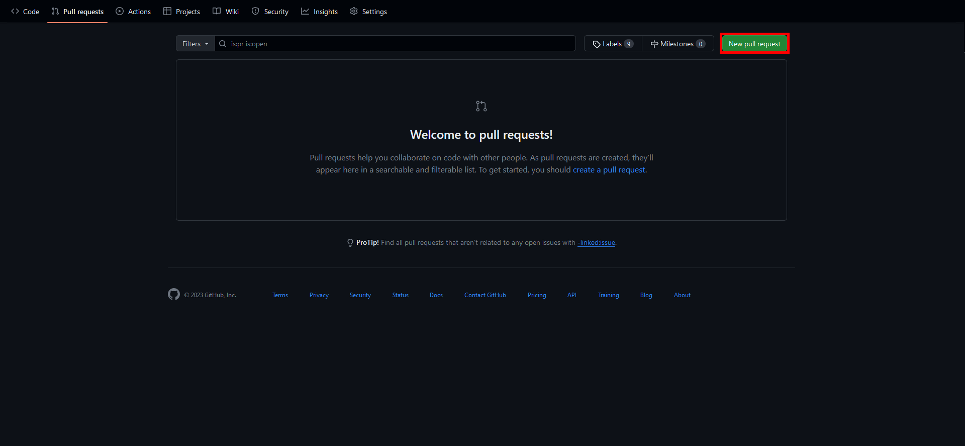Click the Settings gear icon in the nav

354,11
